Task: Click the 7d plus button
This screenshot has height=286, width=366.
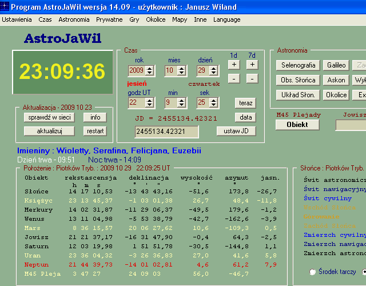Action: [x=252, y=65]
